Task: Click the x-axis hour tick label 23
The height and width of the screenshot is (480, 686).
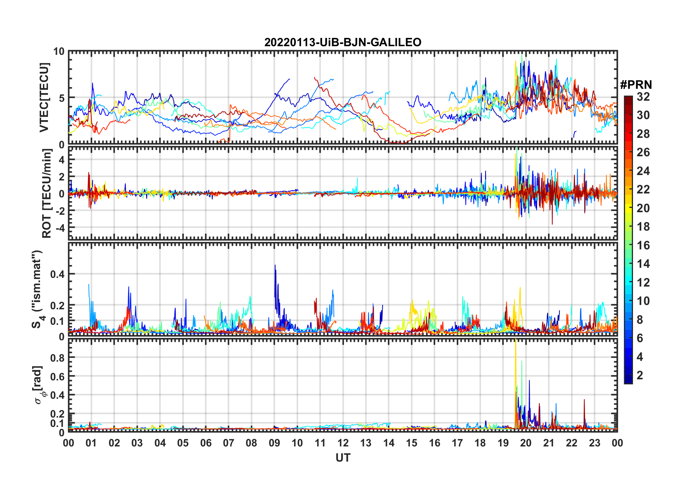Action: pyautogui.click(x=594, y=443)
